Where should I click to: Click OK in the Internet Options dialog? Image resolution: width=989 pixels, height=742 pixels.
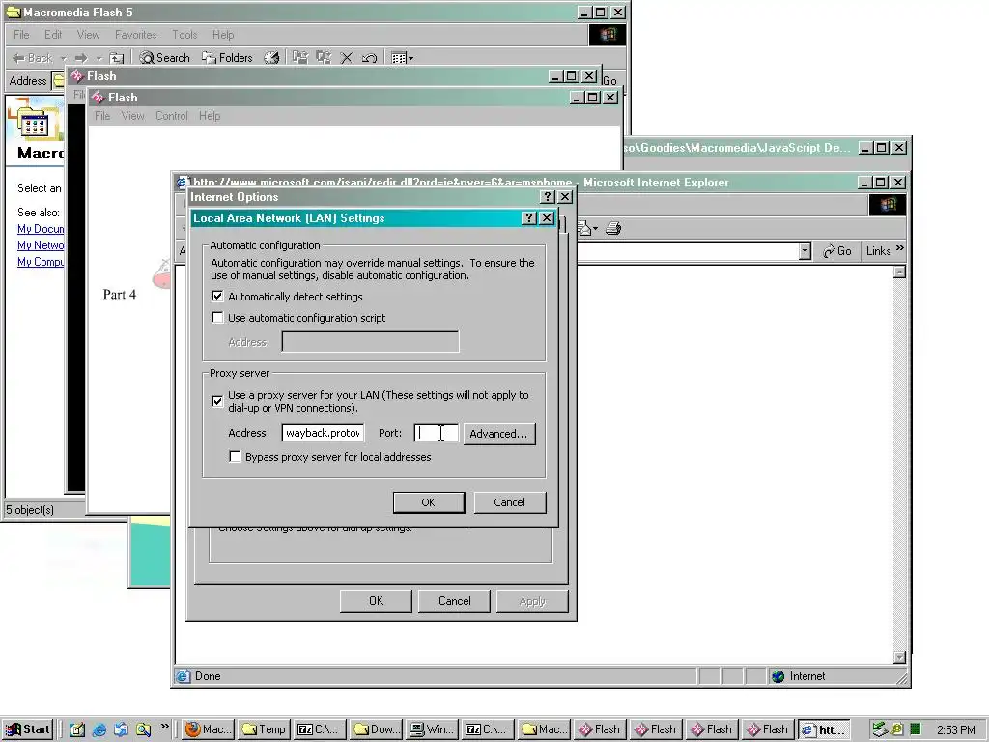[x=376, y=601]
